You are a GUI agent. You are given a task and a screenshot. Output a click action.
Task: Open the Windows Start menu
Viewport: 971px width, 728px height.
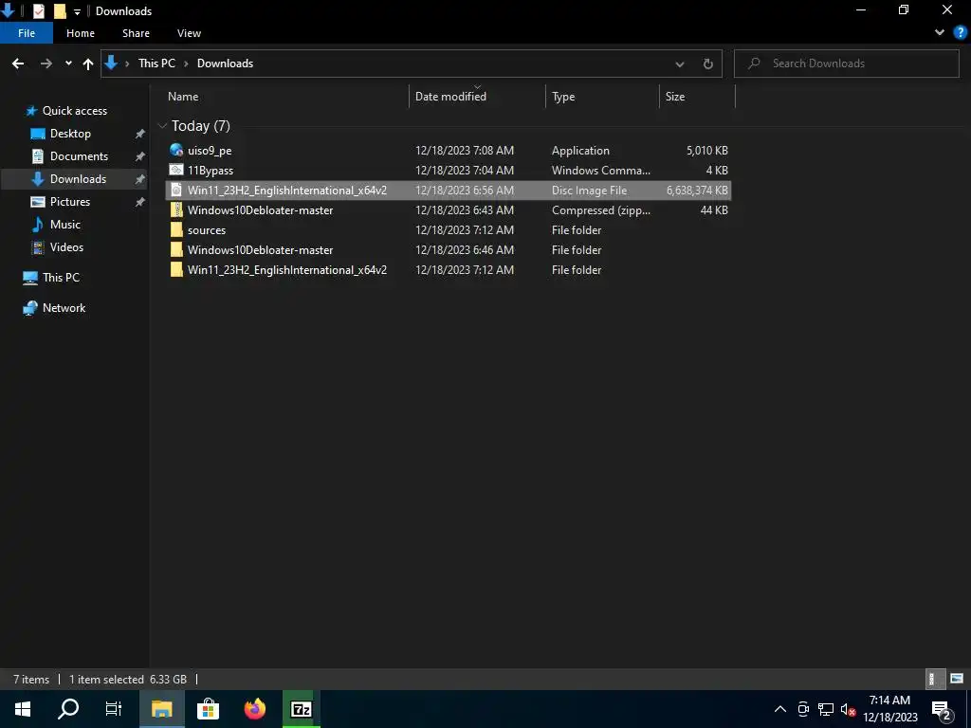[23, 709]
